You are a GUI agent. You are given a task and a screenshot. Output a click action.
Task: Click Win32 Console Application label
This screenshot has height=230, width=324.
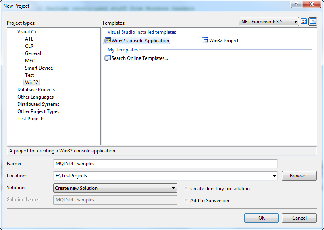pos(140,40)
